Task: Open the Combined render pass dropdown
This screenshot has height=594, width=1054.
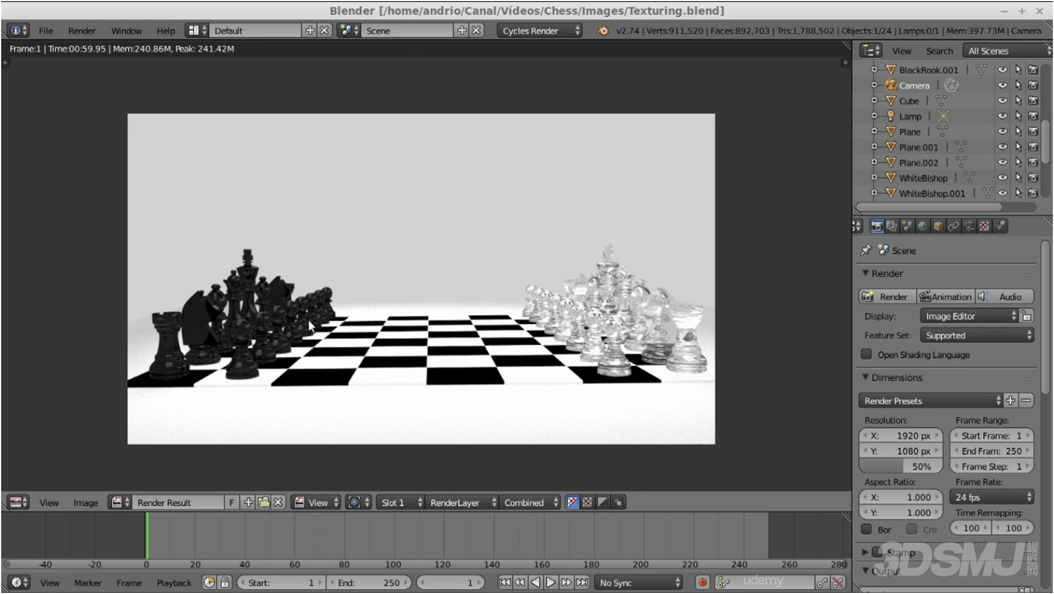Action: [529, 502]
